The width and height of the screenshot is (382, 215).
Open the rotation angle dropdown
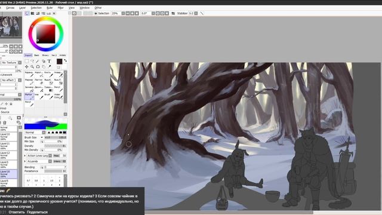pos(153,13)
